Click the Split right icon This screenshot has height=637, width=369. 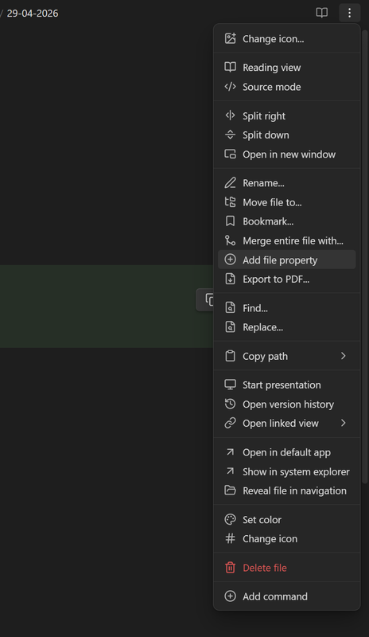click(x=230, y=115)
